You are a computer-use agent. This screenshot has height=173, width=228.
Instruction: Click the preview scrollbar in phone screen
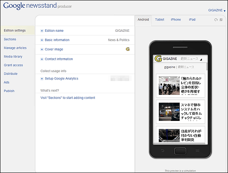coord(207,67)
